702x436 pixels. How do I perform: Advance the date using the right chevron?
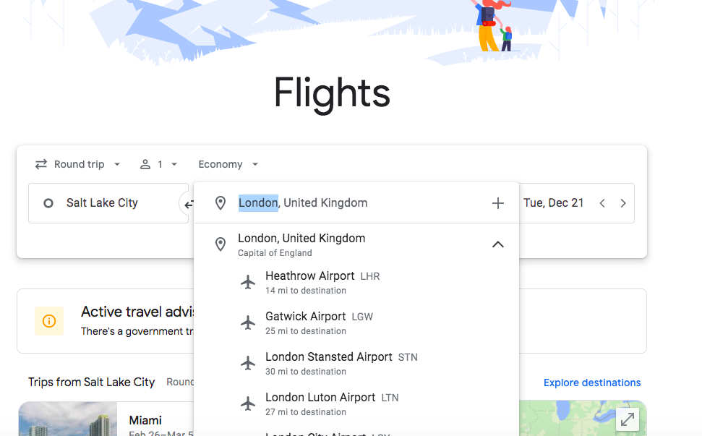[622, 203]
